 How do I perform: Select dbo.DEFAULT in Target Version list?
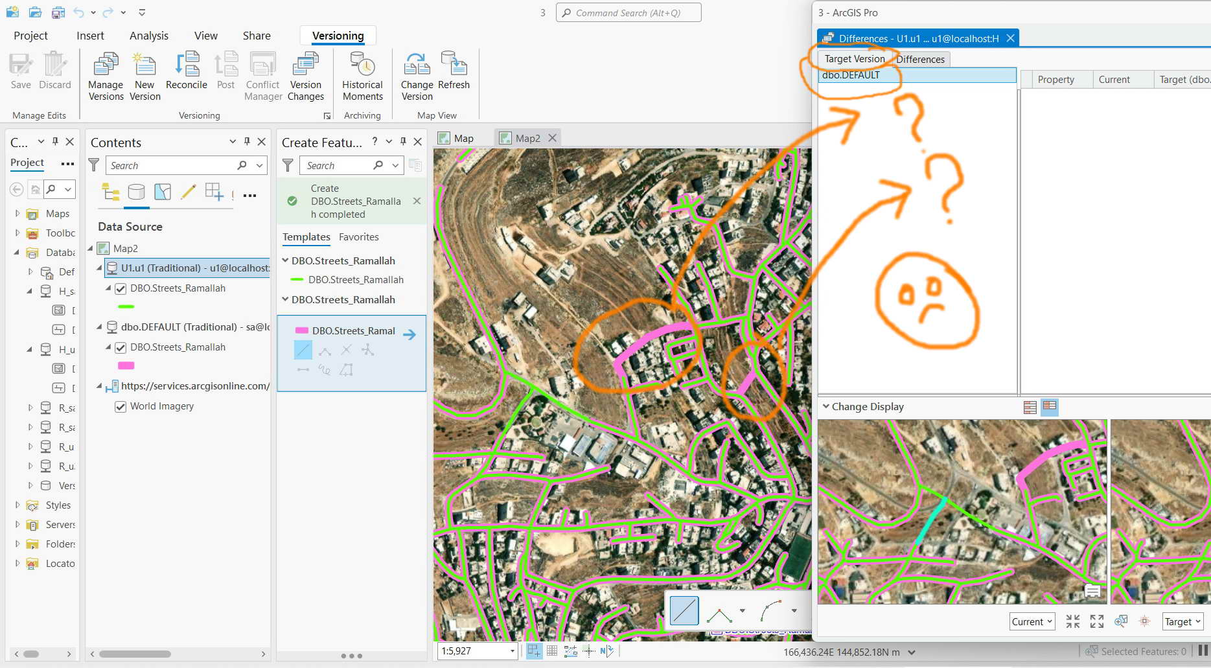(917, 75)
